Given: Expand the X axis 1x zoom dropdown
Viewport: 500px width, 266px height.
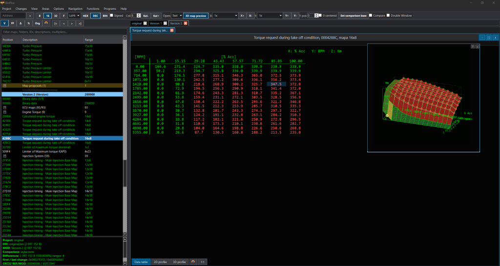Looking at the screenshot, I should tap(226, 15).
